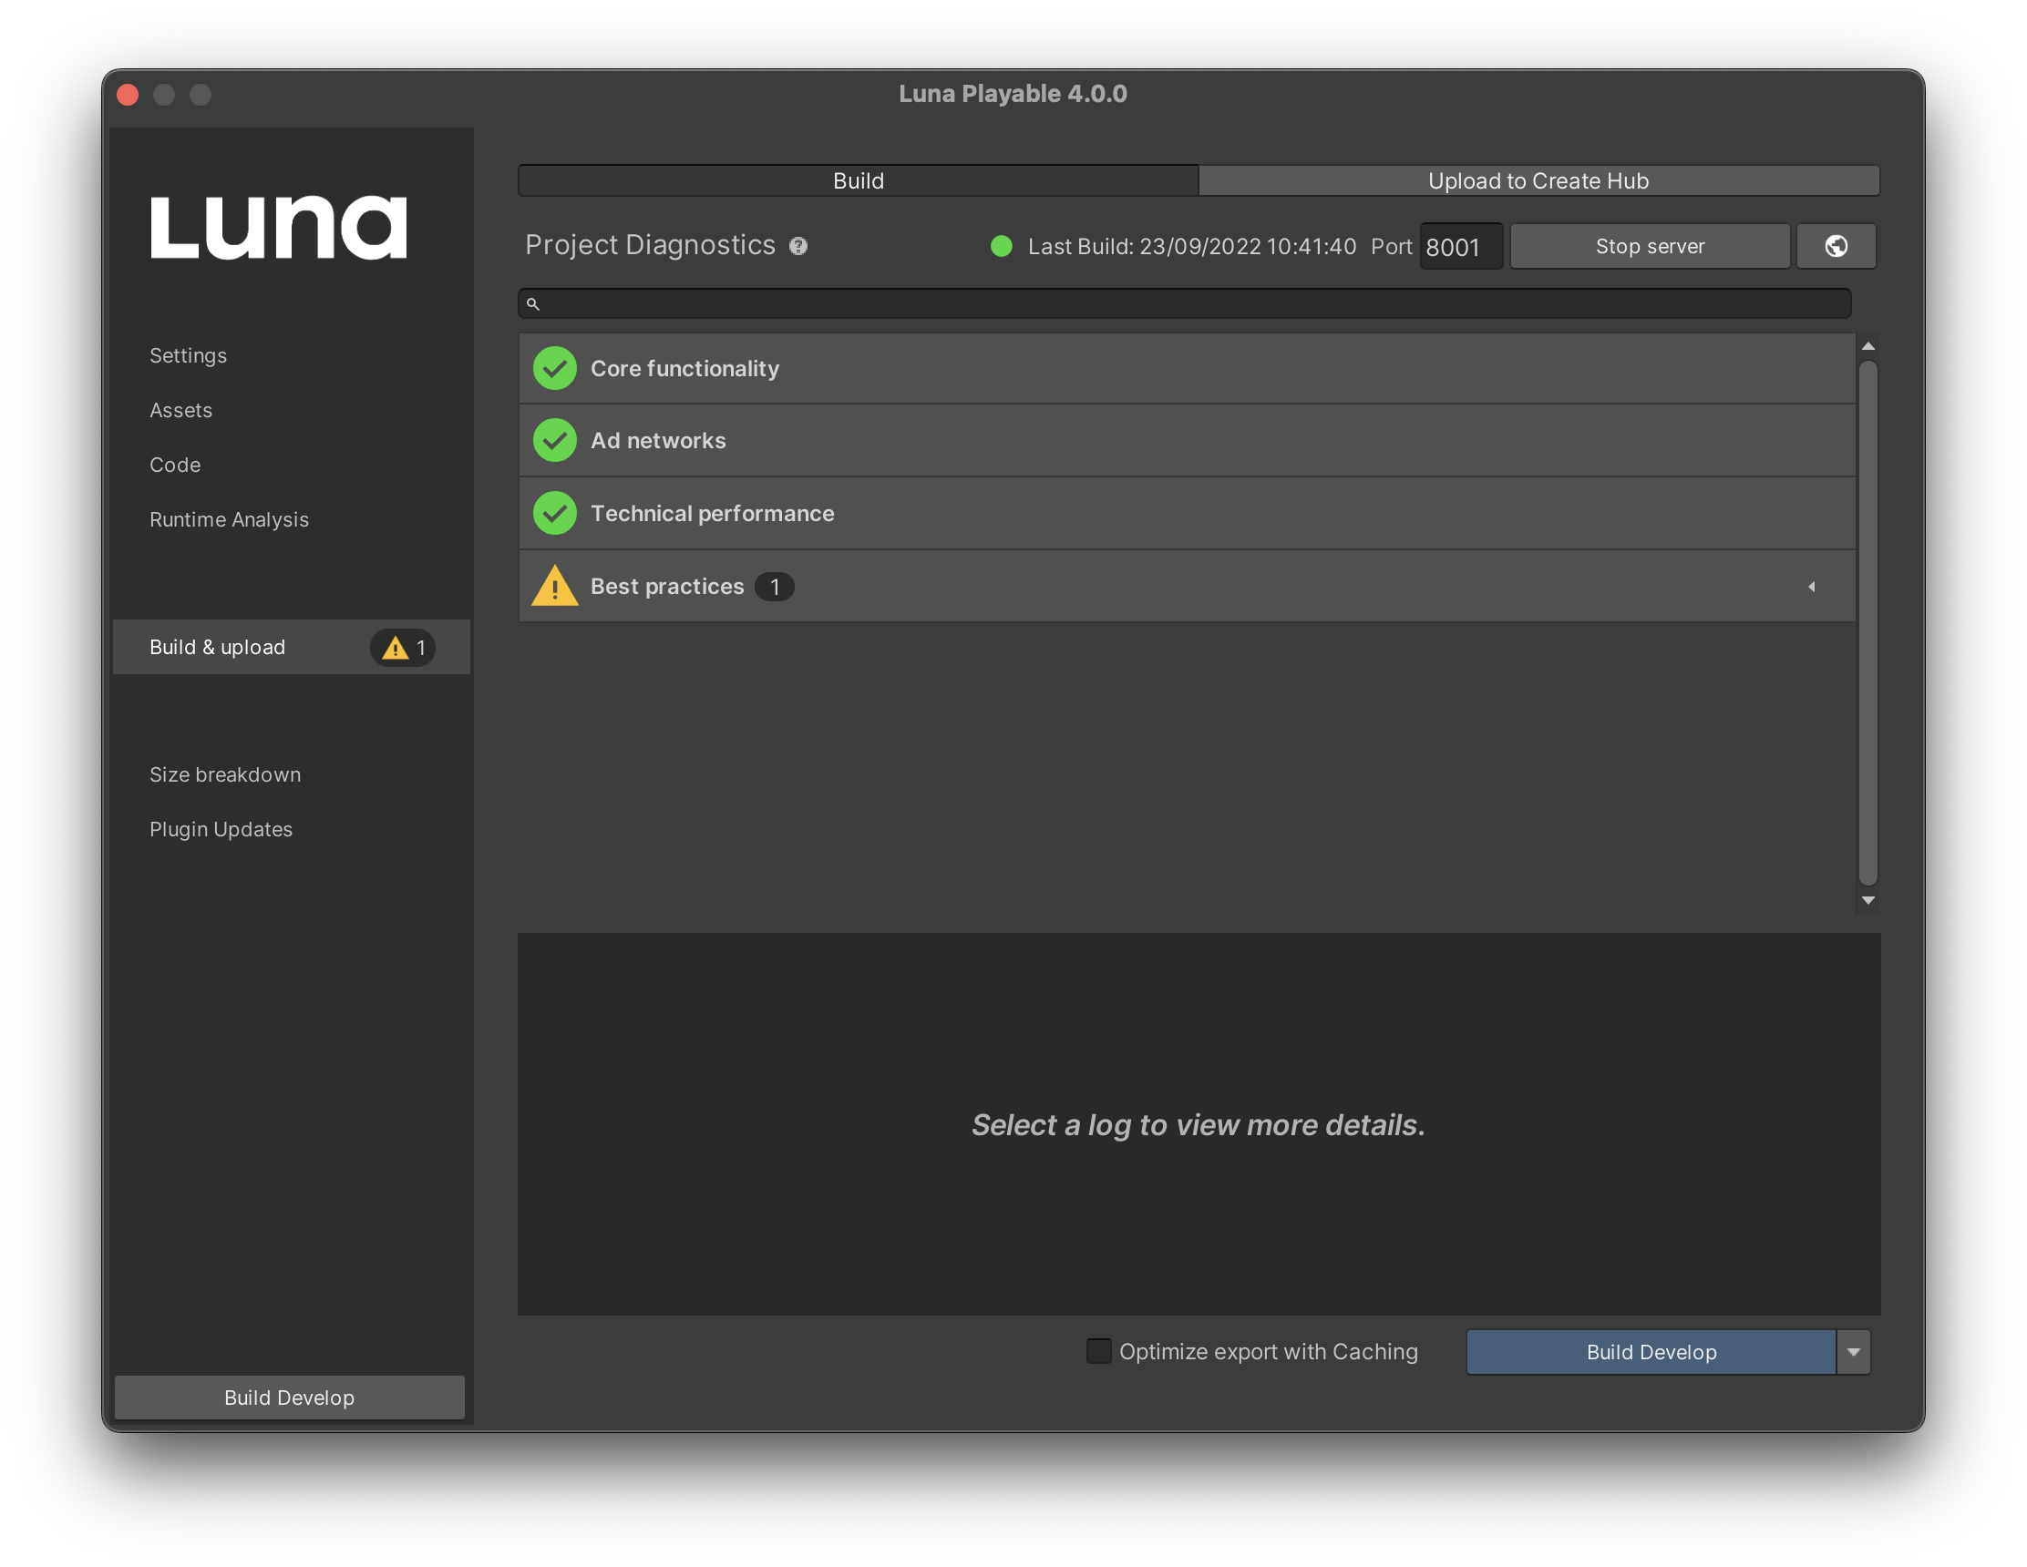This screenshot has height=1567, width=2027.
Task: Open Settings in the sidebar
Action: (x=189, y=355)
